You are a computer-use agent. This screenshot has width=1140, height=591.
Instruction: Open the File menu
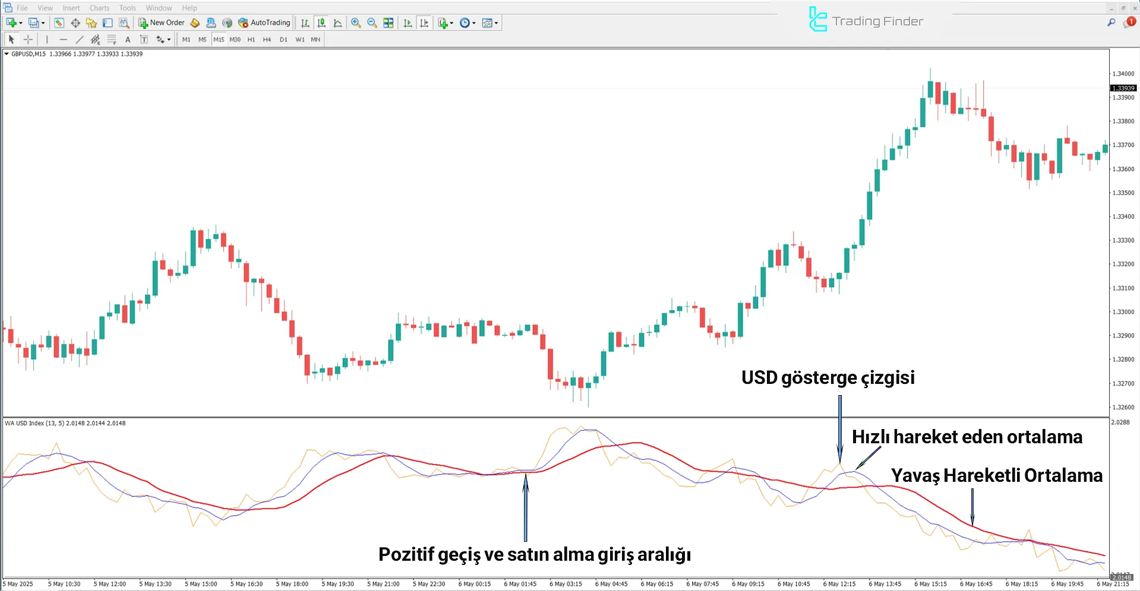[22, 8]
